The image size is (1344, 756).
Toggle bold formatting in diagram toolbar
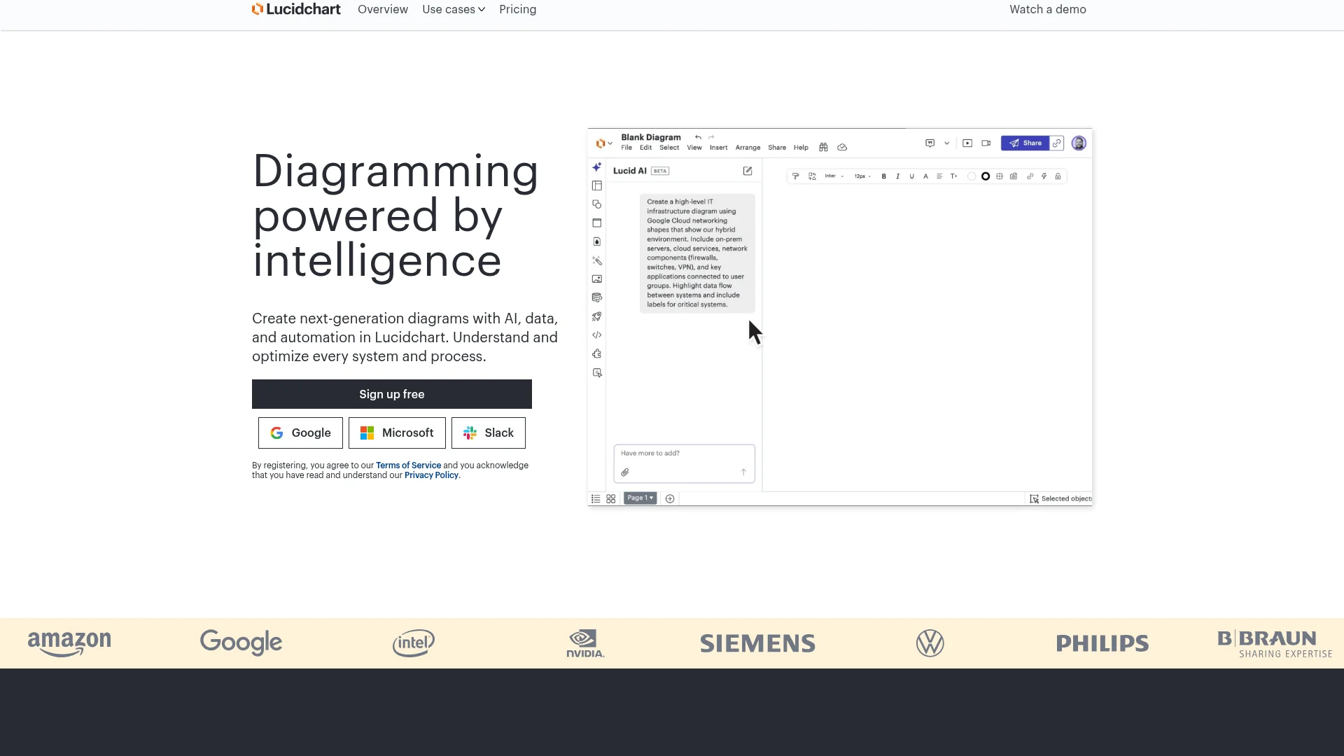coord(883,176)
